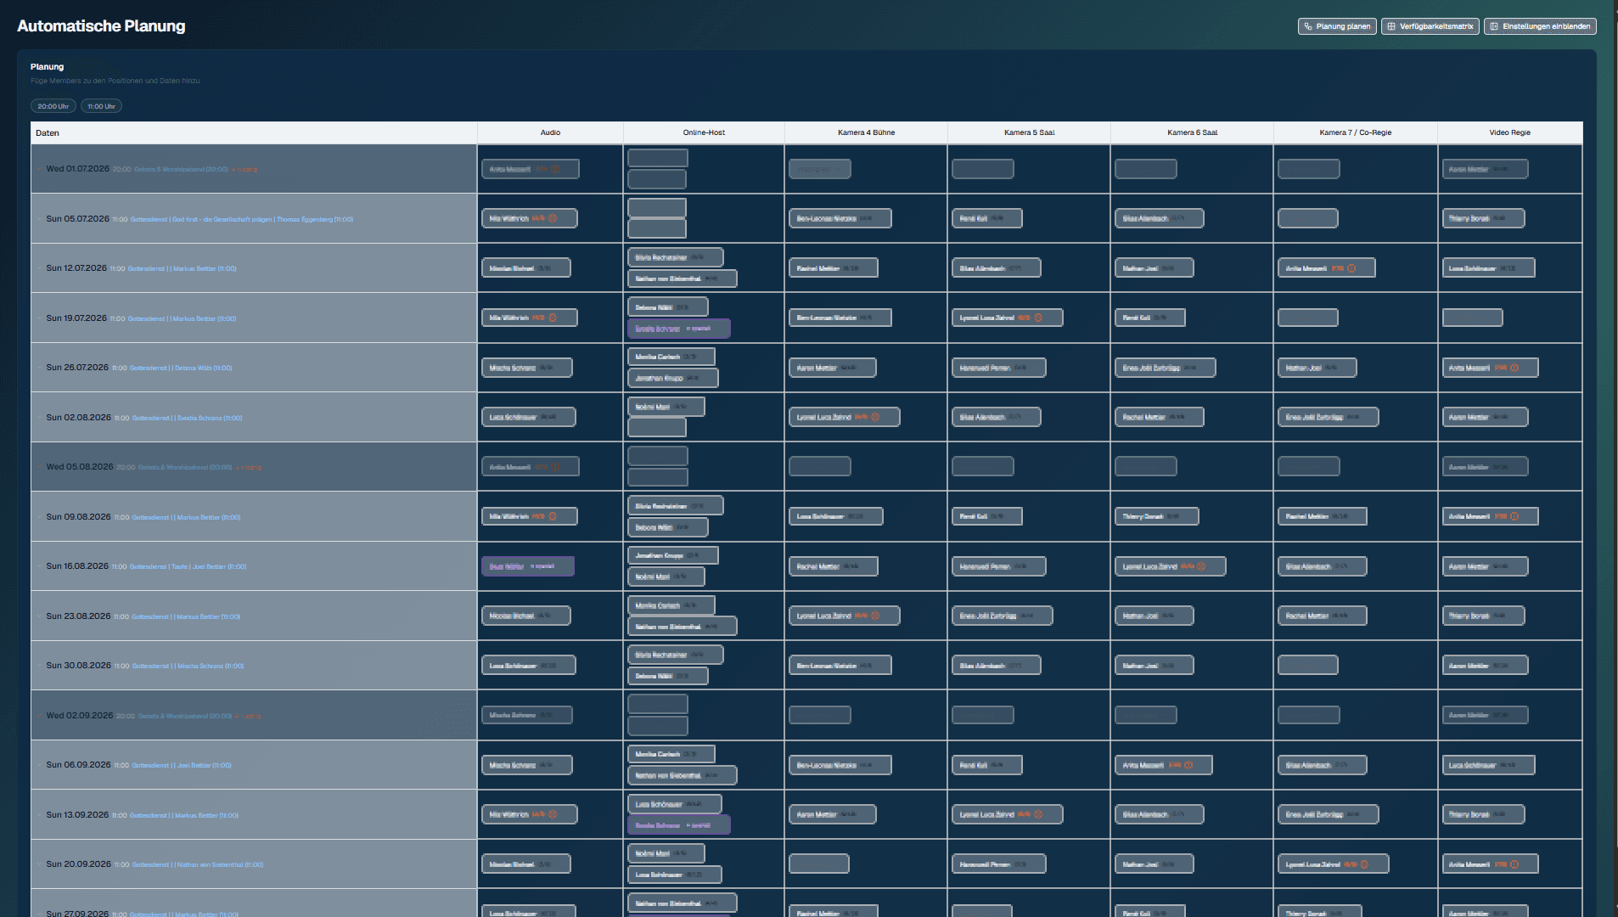
Task: Click warning icon on Audio chip, Sun 09.08.2026
Action: [x=553, y=516]
